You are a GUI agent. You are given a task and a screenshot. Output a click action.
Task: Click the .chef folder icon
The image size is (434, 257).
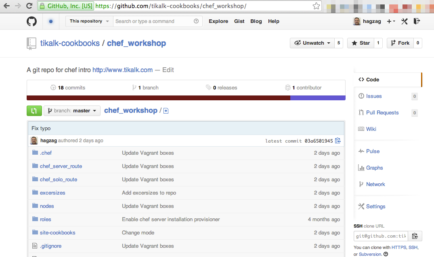point(35,152)
